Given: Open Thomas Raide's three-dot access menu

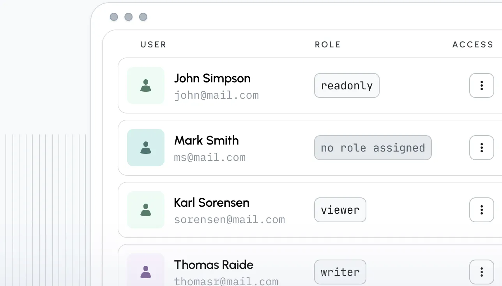Looking at the screenshot, I should coord(482,272).
